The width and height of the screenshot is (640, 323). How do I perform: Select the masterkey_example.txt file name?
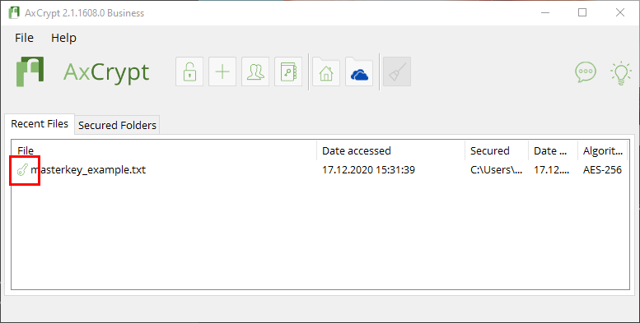(x=88, y=170)
